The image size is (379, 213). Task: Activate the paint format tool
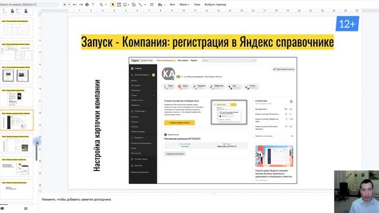click(93, 5)
